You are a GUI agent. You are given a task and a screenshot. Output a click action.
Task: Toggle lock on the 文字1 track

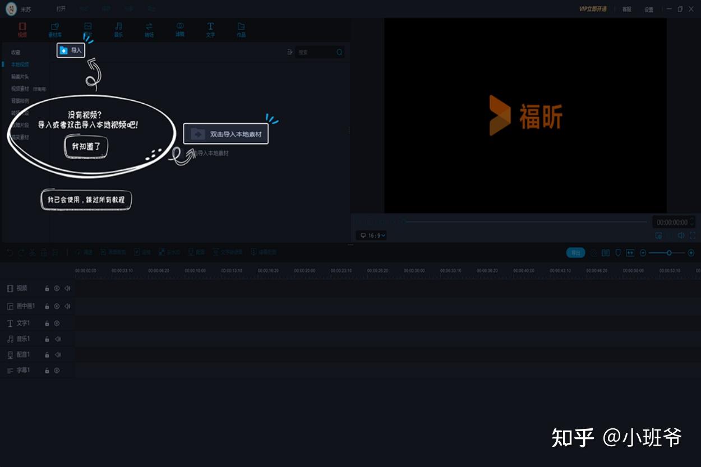coord(47,323)
